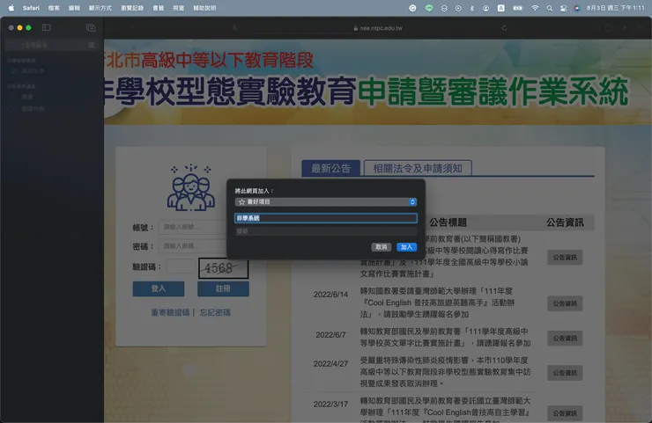
Task: Open the Apple menu
Action: (x=11, y=8)
